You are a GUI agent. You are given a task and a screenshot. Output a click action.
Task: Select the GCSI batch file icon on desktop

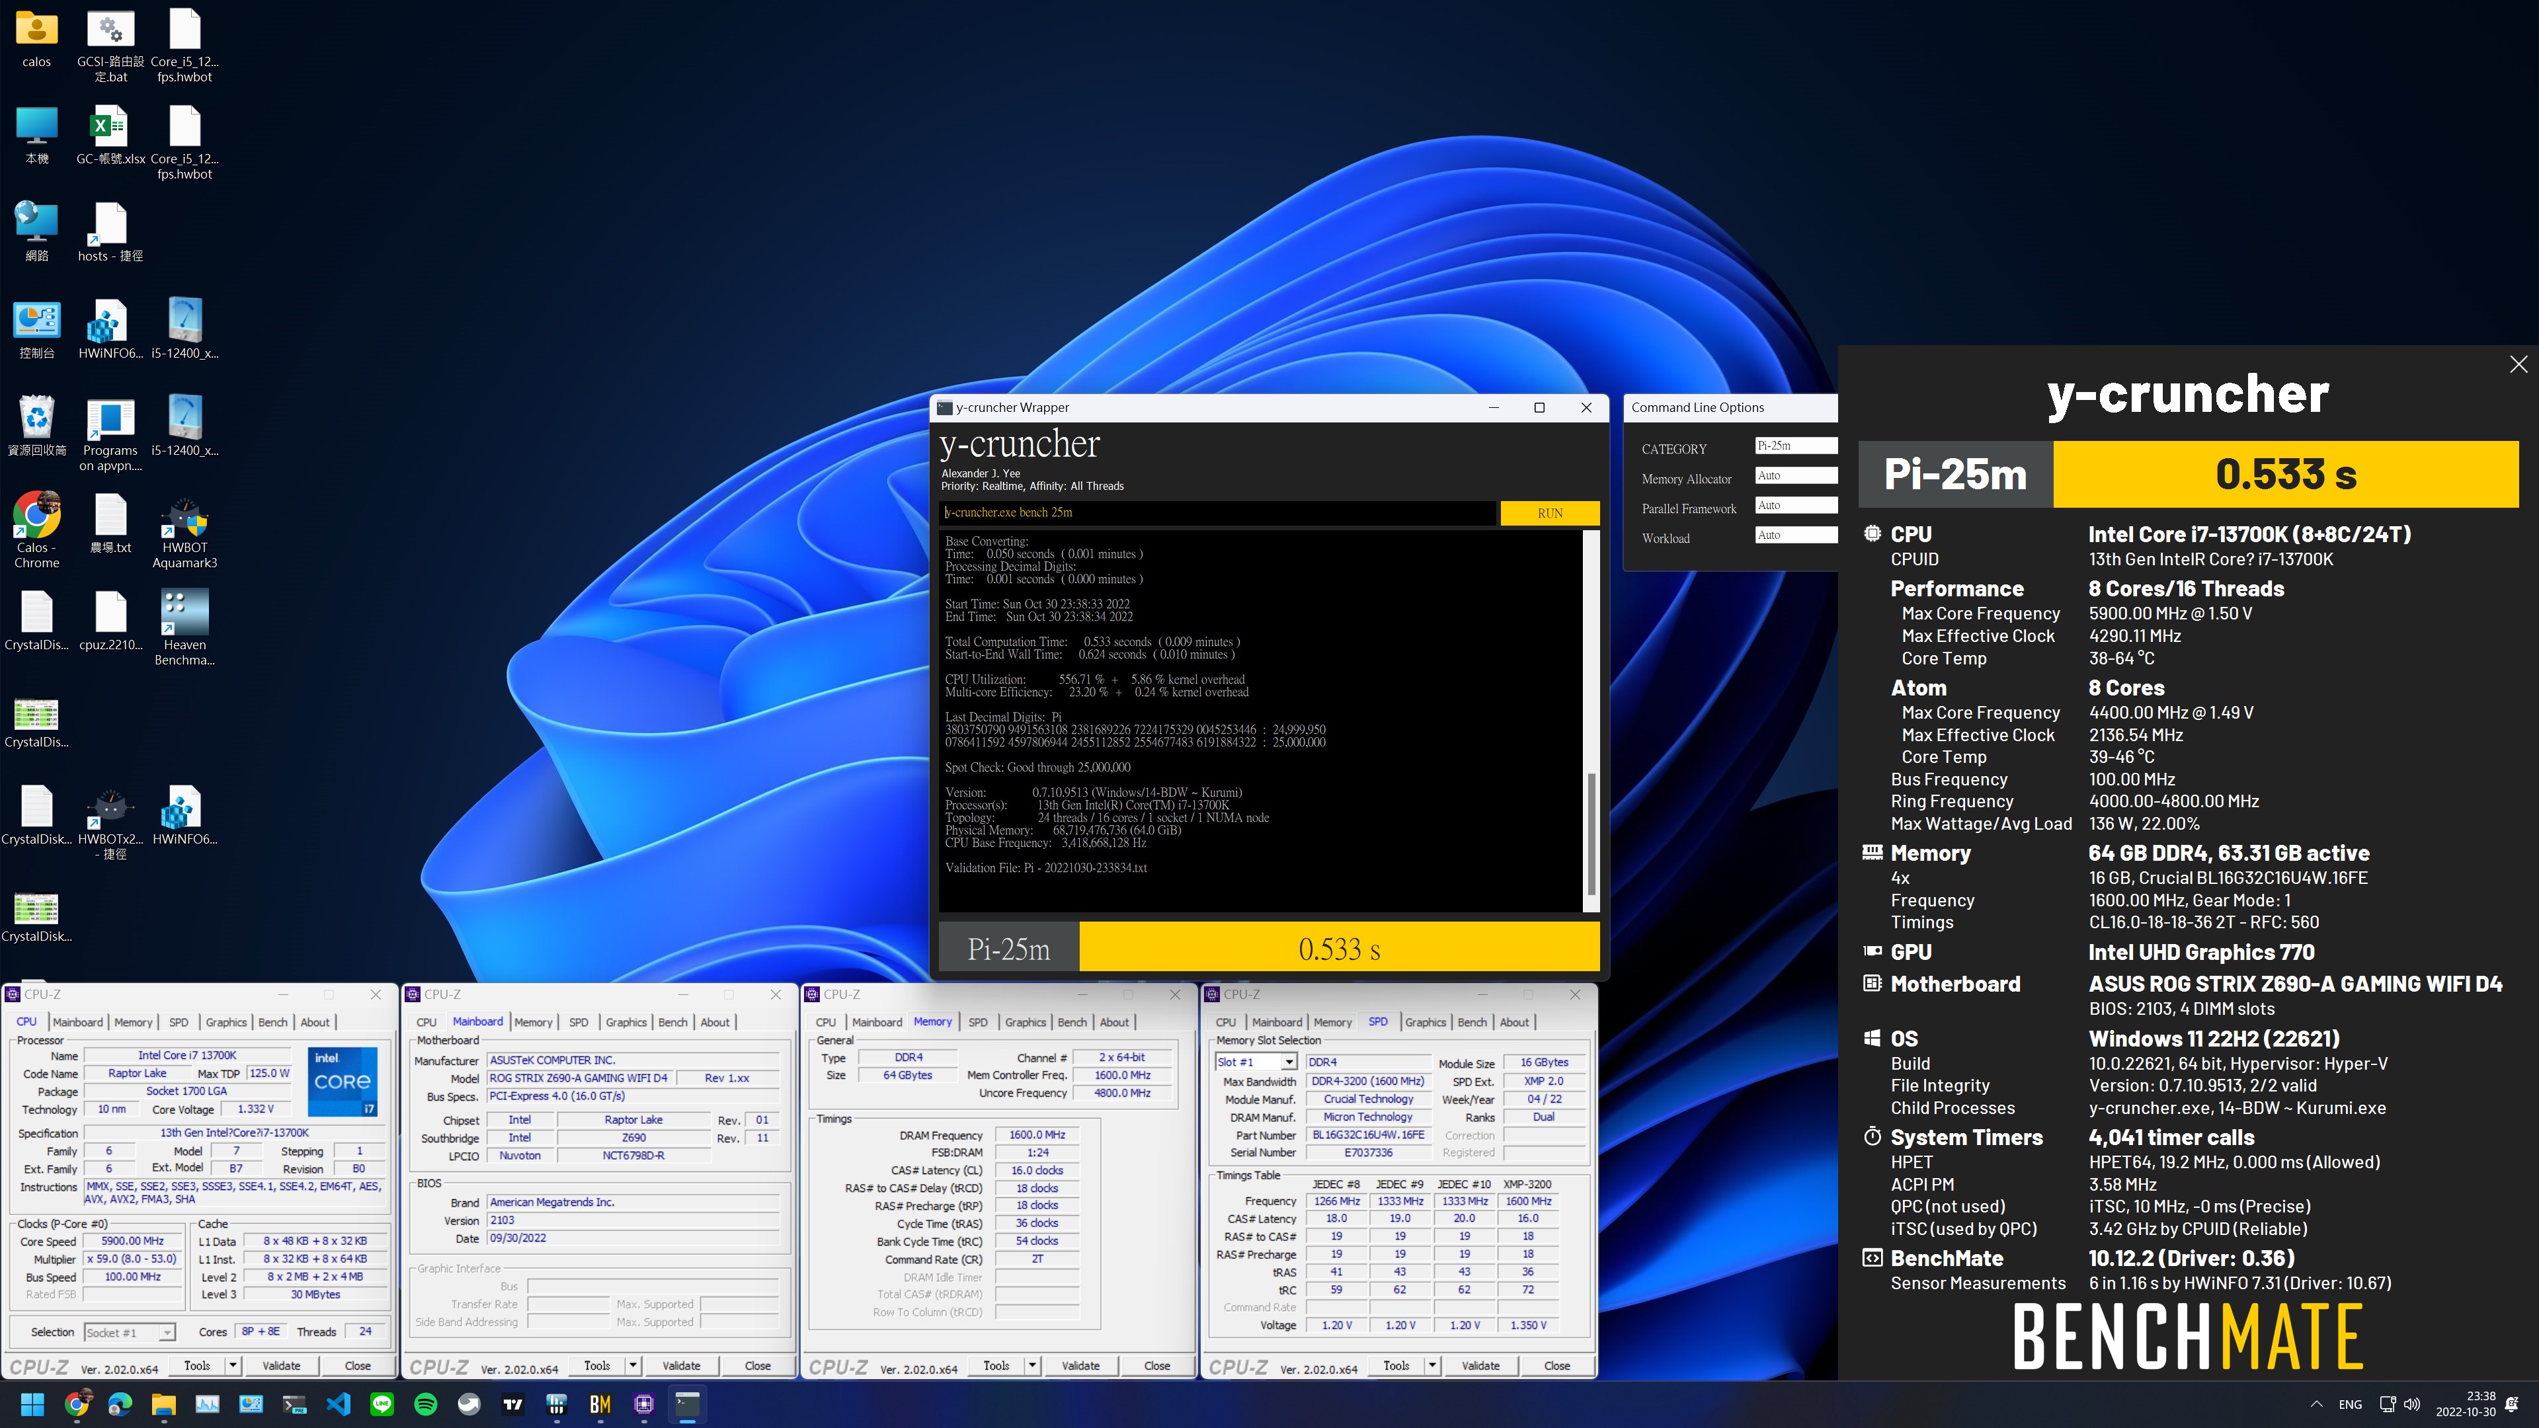click(x=110, y=46)
